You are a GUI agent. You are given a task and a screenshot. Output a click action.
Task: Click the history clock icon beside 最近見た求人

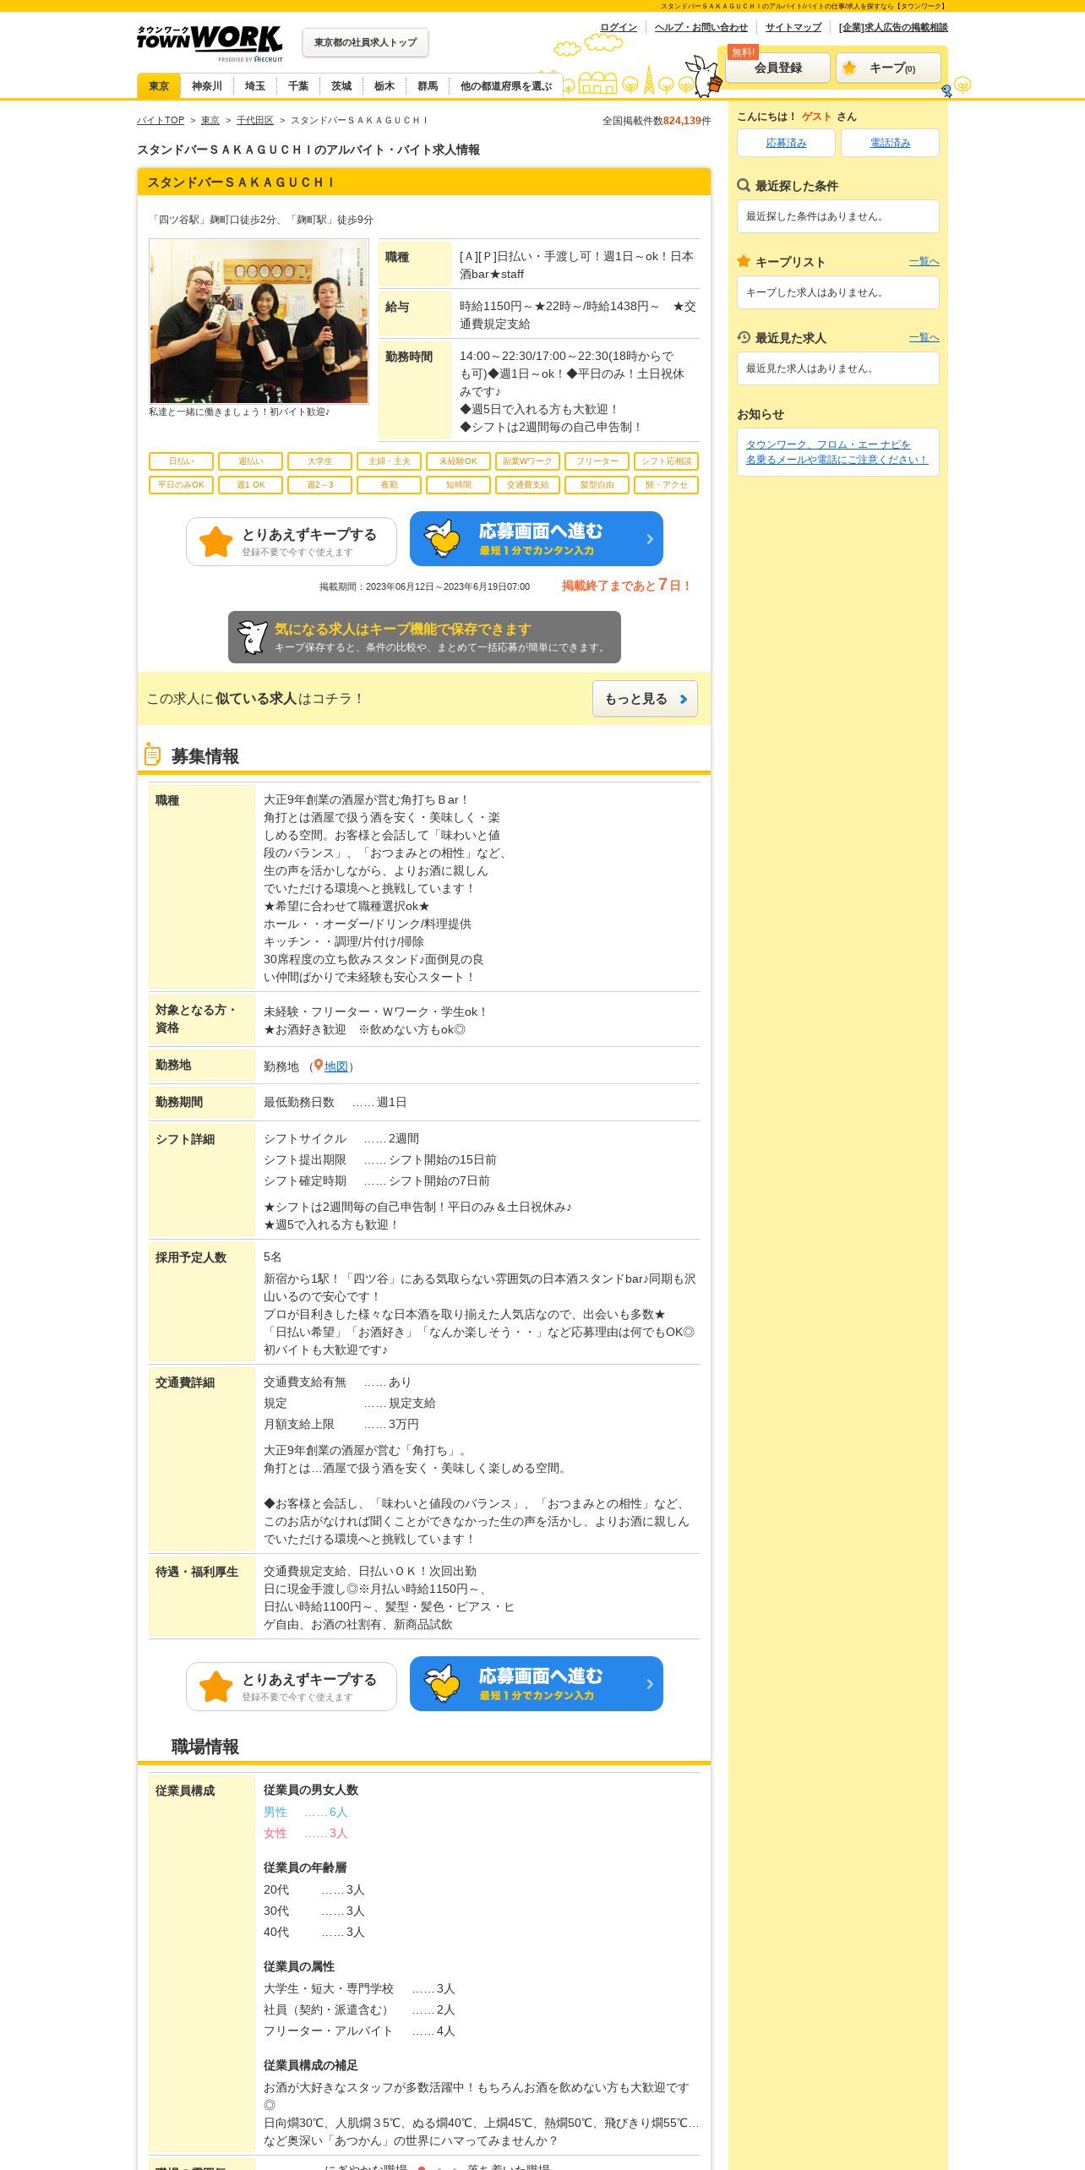coord(744,337)
